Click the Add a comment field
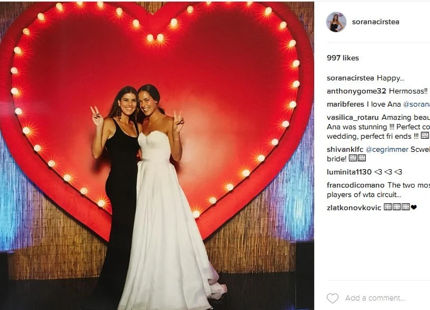Image resolution: width=430 pixels, height=310 pixels. (x=375, y=298)
